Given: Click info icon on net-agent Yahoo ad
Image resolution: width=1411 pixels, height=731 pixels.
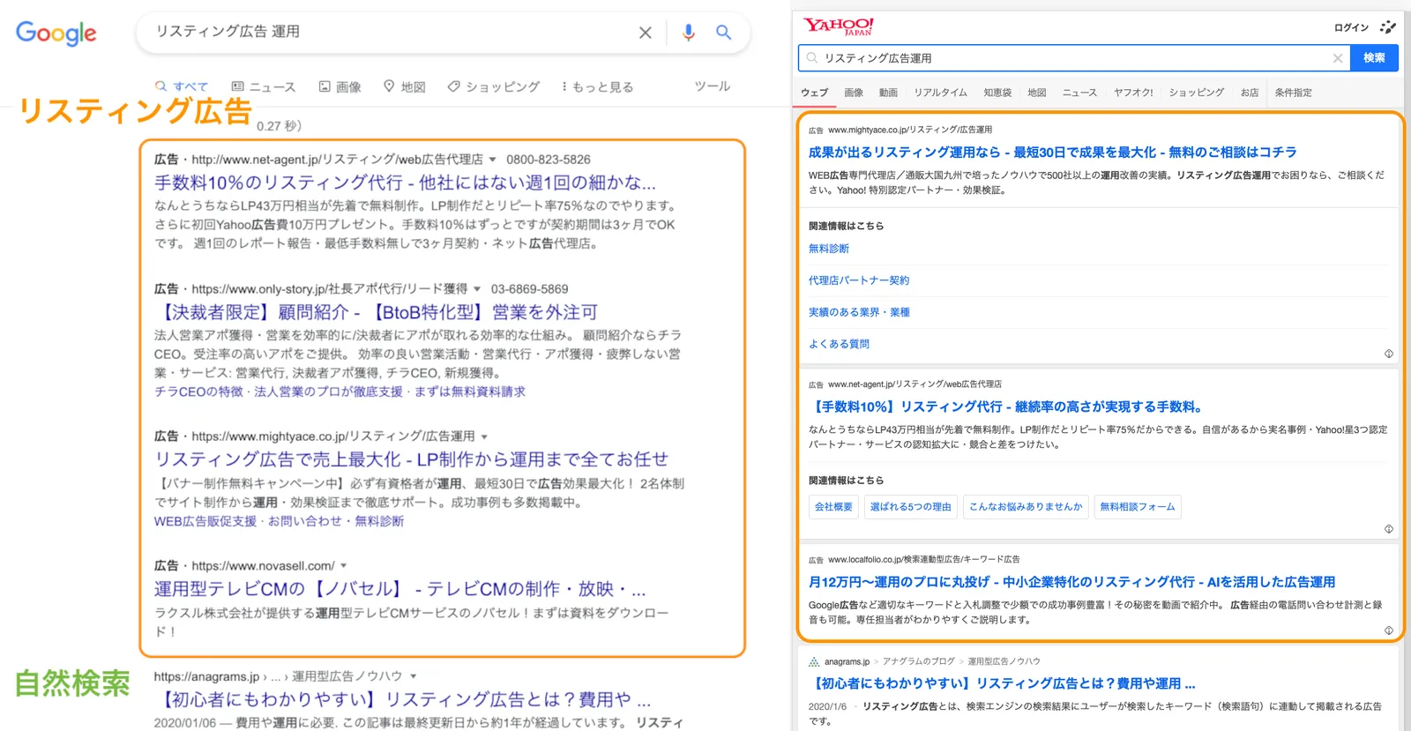Looking at the screenshot, I should pos(1389,529).
